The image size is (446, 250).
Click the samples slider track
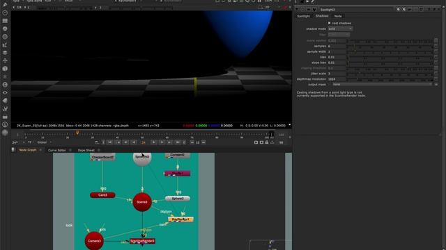click(390, 47)
